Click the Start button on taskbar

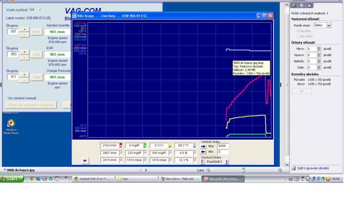pos(10,179)
